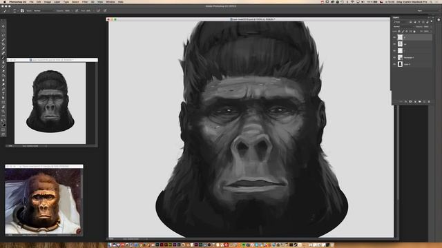
Task: Select the Healing Brush tool
Action: (x=3, y=53)
